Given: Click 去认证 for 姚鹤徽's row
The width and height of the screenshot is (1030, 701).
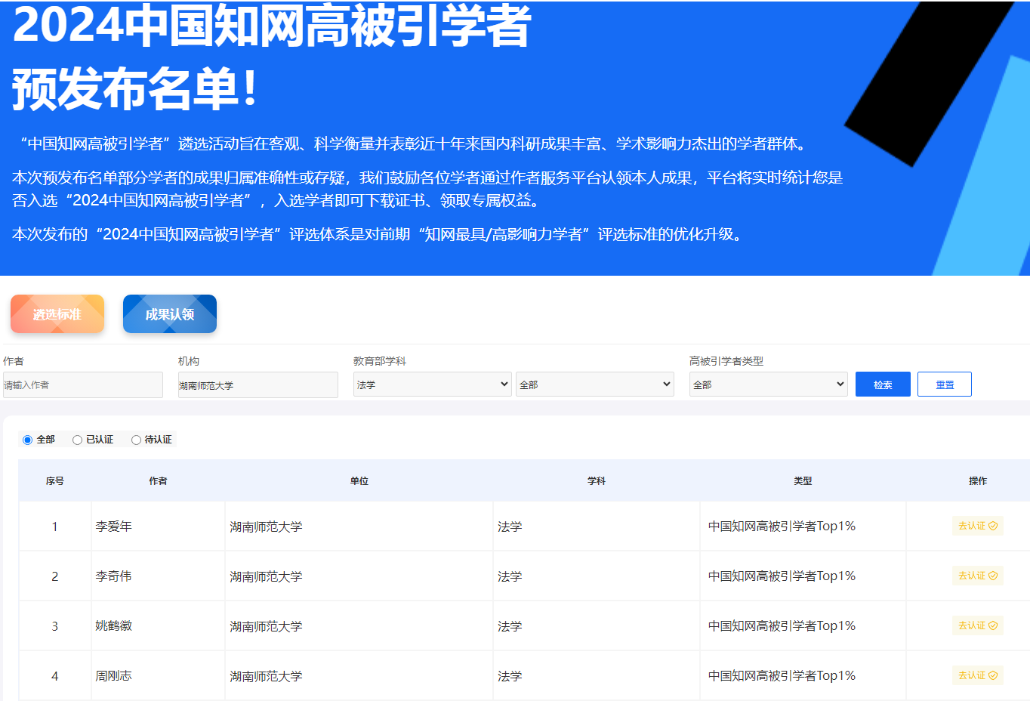Looking at the screenshot, I should pyautogui.click(x=977, y=625).
